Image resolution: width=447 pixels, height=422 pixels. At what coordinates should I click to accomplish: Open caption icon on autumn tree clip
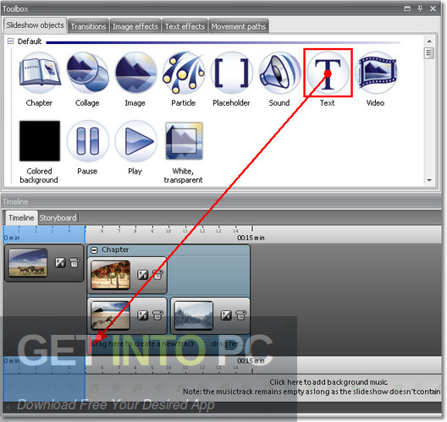click(157, 275)
